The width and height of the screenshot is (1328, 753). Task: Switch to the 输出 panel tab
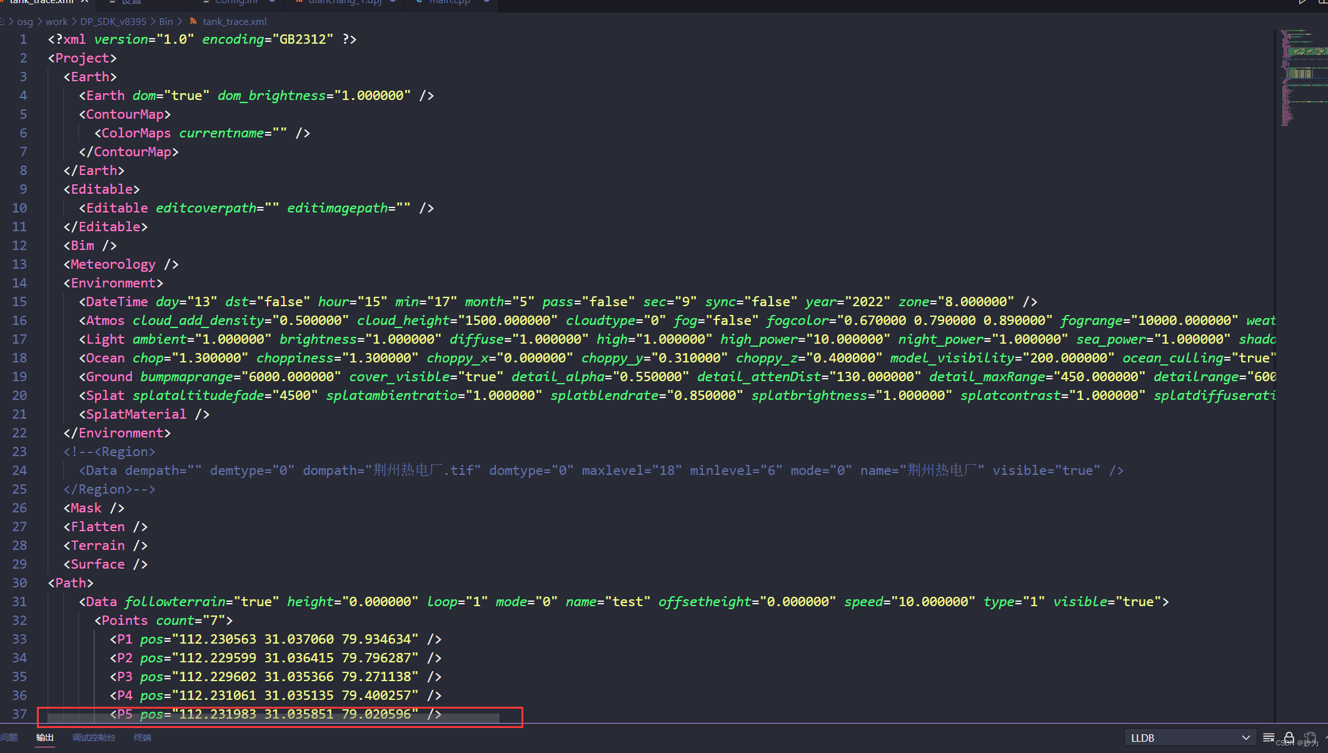coord(44,737)
